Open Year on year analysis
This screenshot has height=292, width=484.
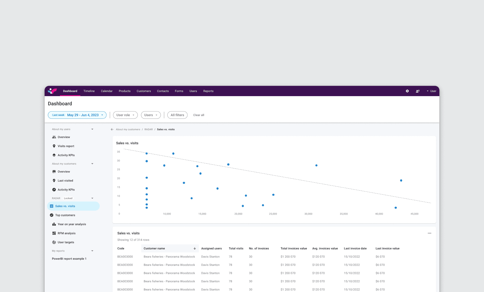pos(72,224)
